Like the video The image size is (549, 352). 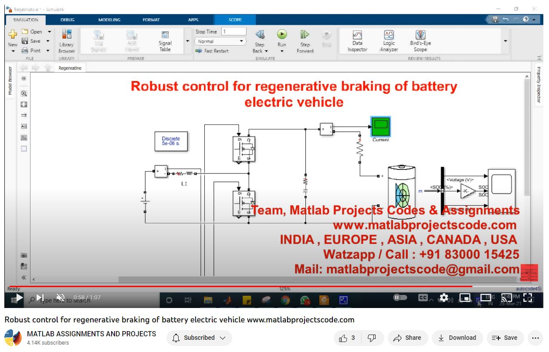point(347,338)
